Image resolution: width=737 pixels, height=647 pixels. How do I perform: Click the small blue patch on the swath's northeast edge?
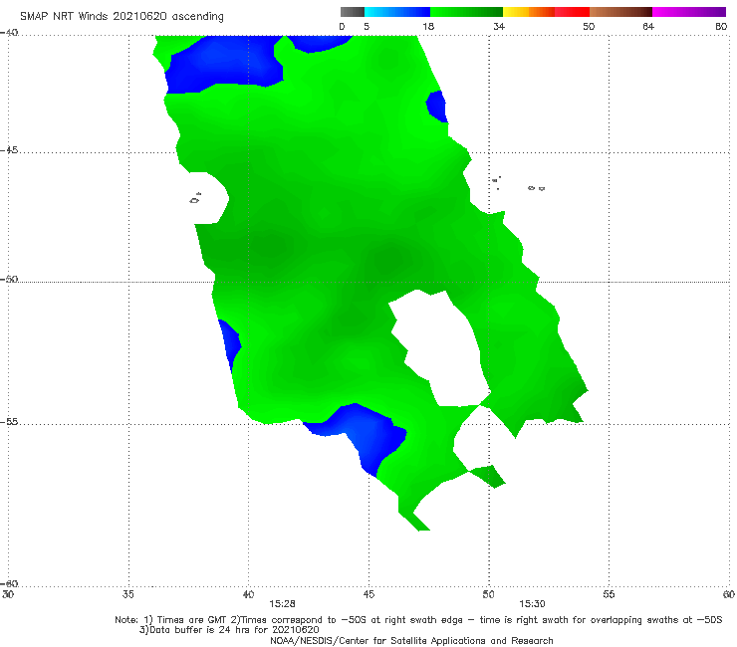coord(437,107)
